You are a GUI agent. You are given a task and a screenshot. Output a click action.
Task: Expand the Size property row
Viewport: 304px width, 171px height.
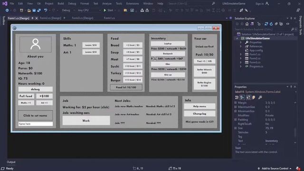(236, 128)
